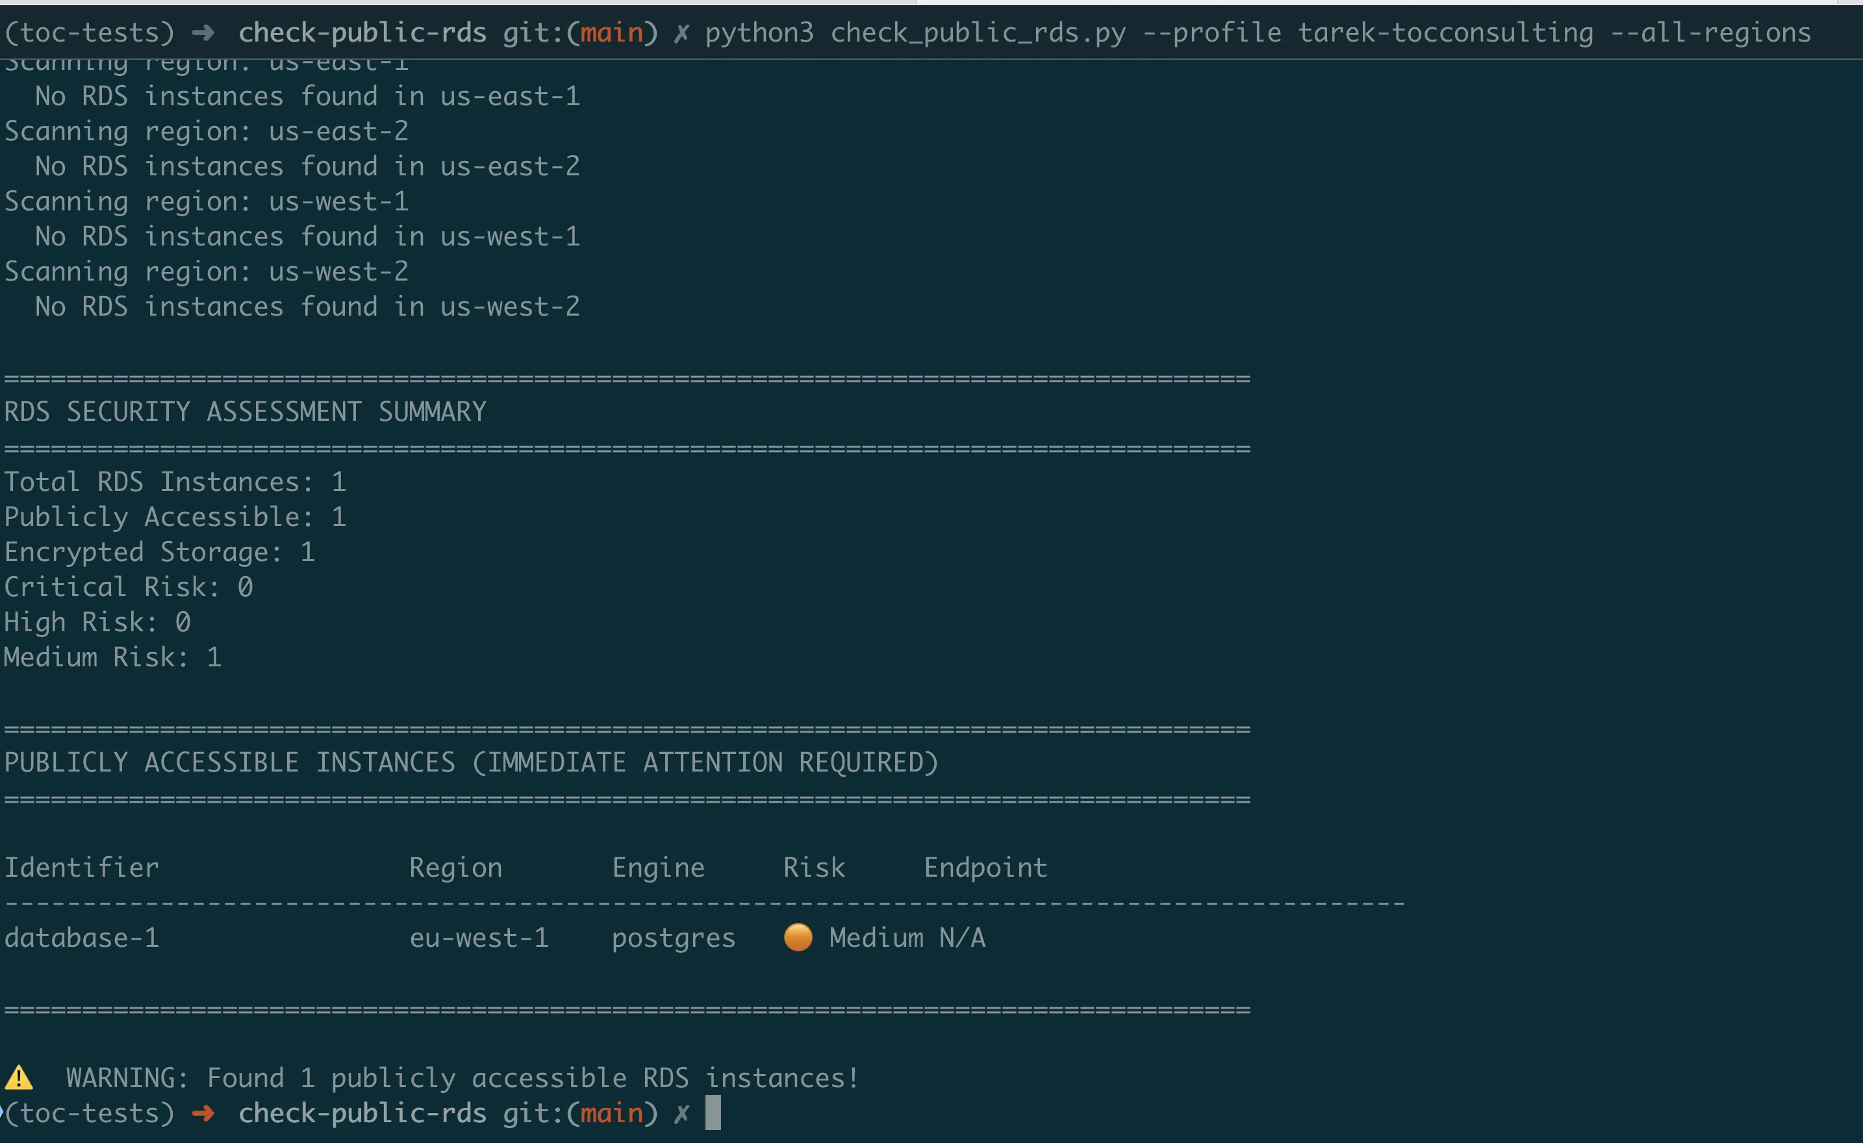Click the postgres engine value in the table

pos(673,937)
